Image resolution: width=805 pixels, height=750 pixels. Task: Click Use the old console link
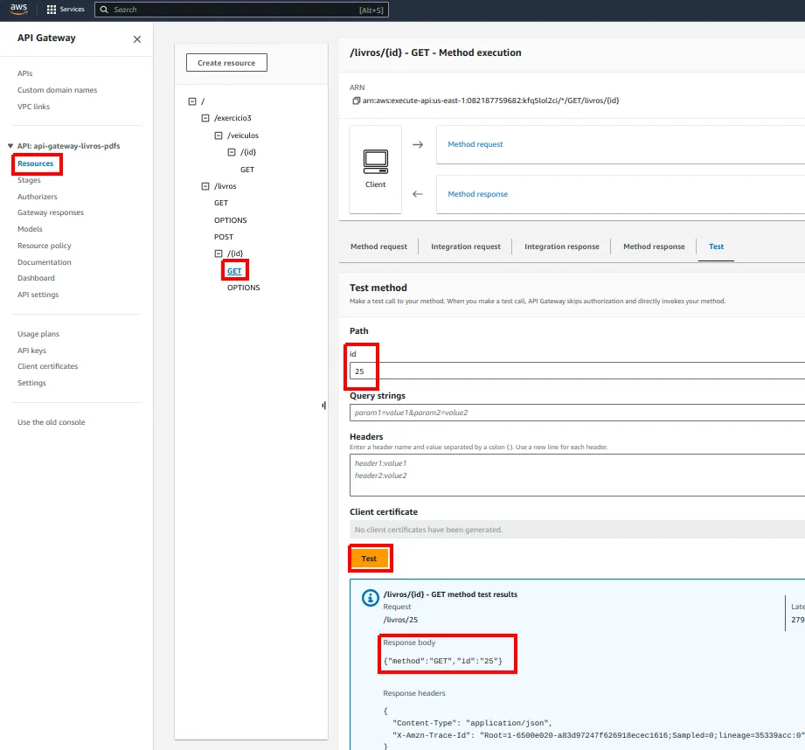52,422
